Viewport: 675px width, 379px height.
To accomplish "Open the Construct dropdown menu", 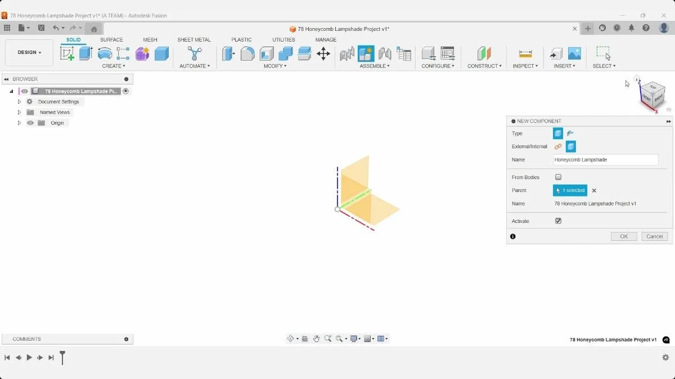I will pyautogui.click(x=484, y=66).
